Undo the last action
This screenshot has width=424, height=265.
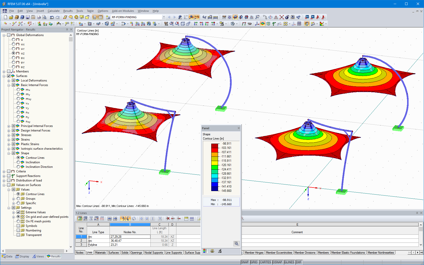[52, 17]
